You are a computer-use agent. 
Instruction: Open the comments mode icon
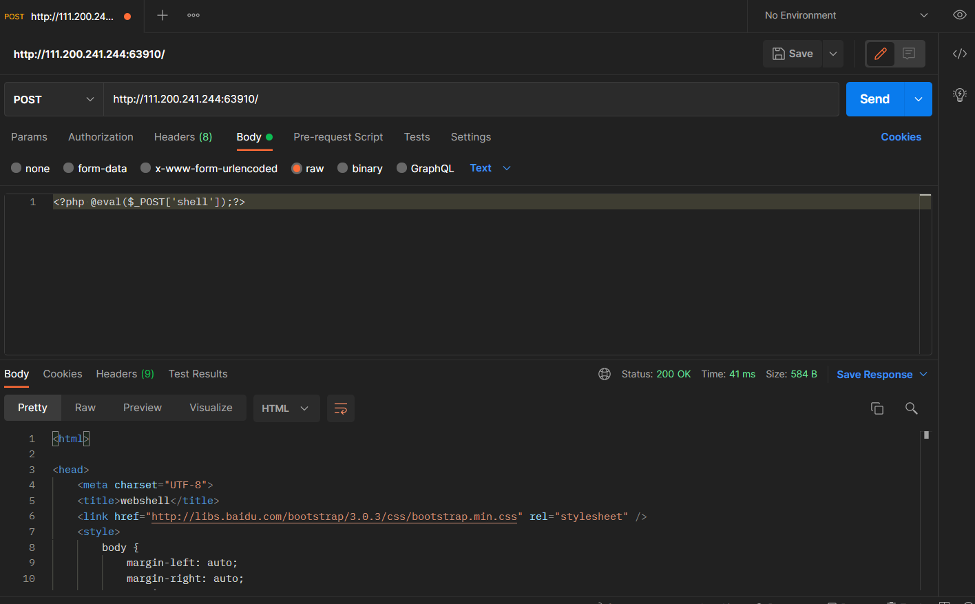(x=909, y=54)
